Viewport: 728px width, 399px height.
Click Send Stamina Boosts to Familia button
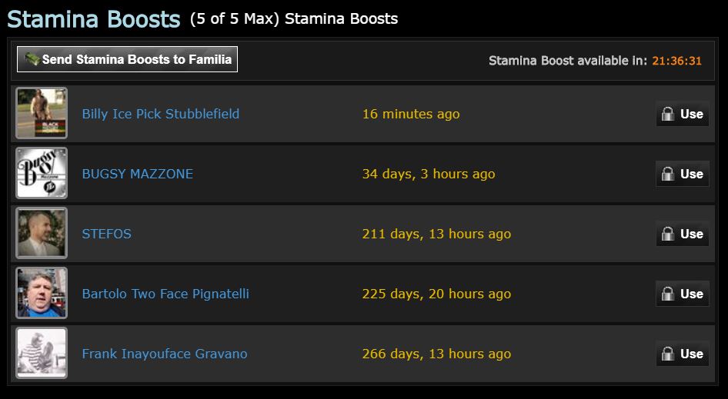135,59
